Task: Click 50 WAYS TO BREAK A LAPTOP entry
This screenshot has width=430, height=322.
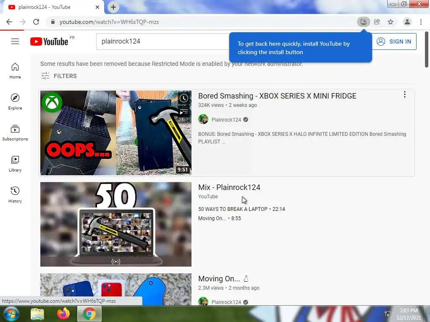Action: 241,209
